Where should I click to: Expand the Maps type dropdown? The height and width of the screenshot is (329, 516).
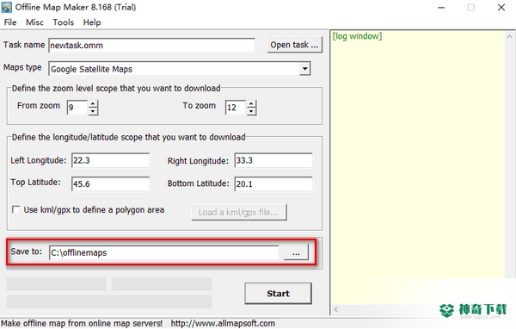pos(304,69)
